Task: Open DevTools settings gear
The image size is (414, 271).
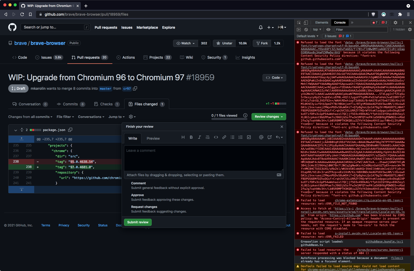Action: 395,23
